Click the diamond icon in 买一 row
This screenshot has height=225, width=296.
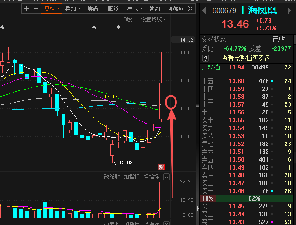[x=272, y=206]
